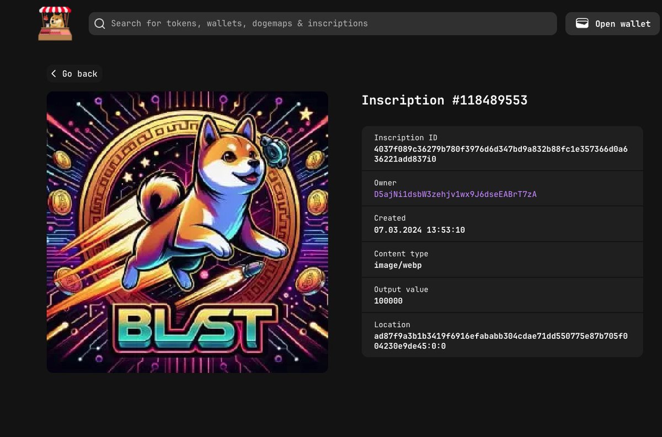This screenshot has height=437, width=662.
Task: Click the back chevron arrow icon
Action: click(54, 73)
